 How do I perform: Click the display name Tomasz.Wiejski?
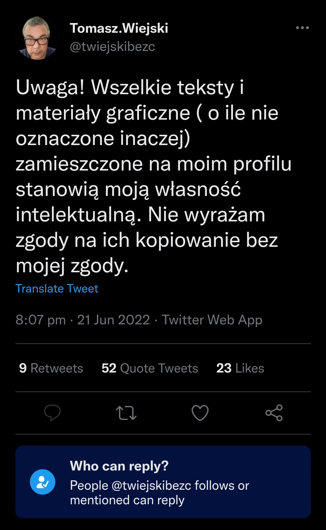(119, 28)
